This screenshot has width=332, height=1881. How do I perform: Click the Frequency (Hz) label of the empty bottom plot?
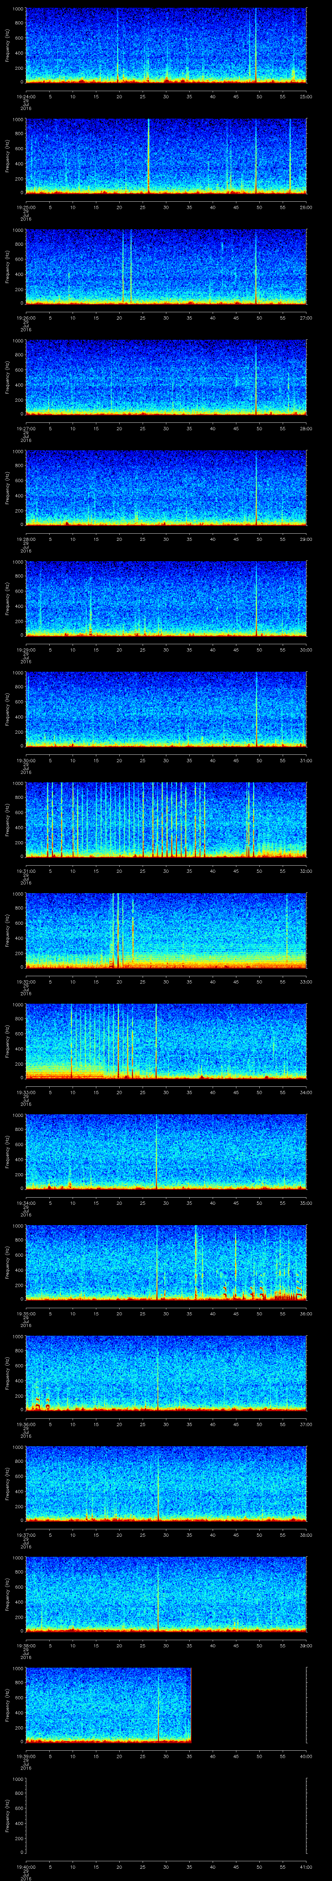[x=7, y=1815]
